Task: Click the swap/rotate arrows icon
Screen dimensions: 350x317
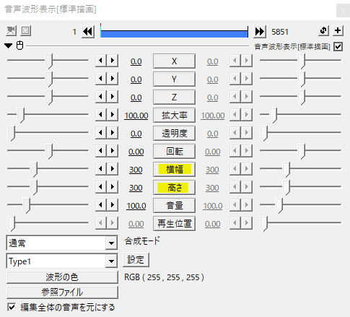Action: [323, 30]
